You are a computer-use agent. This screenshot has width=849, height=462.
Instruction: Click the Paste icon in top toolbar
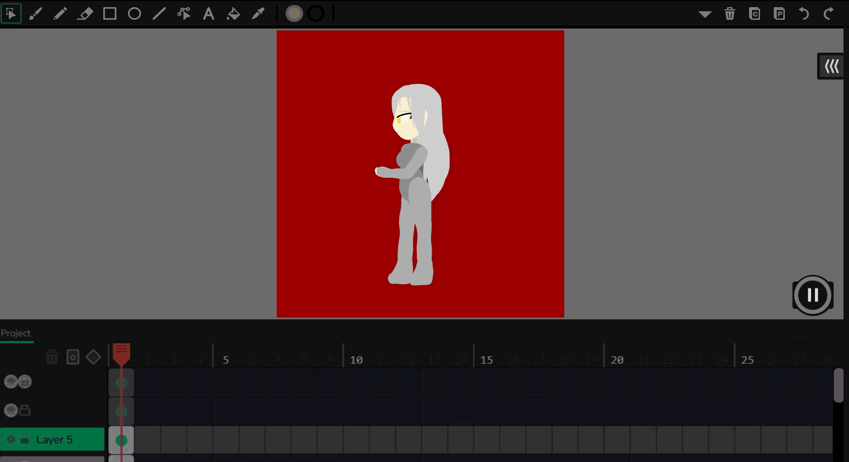pyautogui.click(x=779, y=14)
